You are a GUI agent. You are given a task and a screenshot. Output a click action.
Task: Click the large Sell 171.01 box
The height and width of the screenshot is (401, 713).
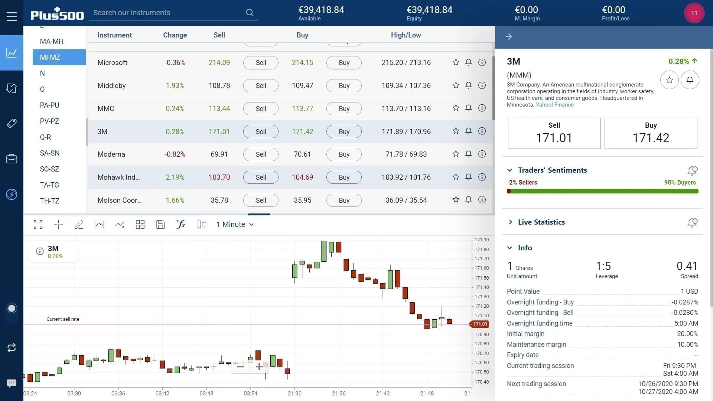554,133
